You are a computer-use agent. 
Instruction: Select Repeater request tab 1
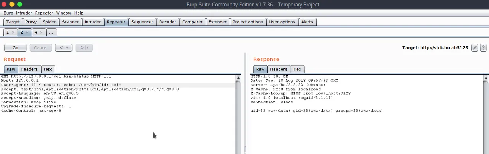(7, 32)
